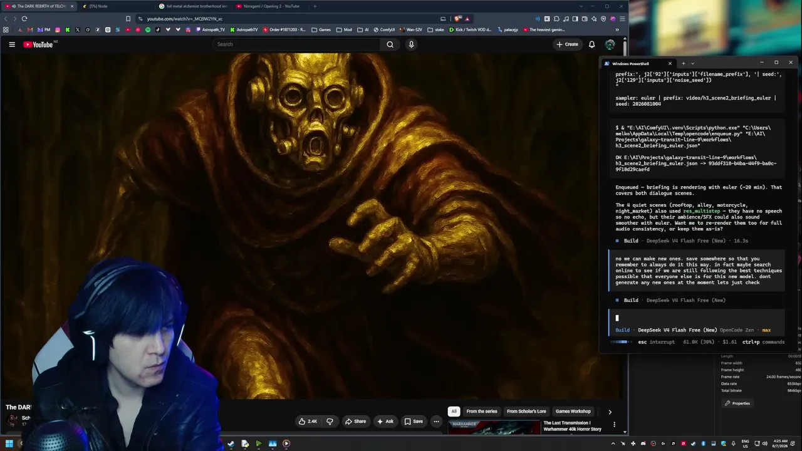Open the browser main menu icon
Viewport: 802px width, 451px height.
pos(622,19)
